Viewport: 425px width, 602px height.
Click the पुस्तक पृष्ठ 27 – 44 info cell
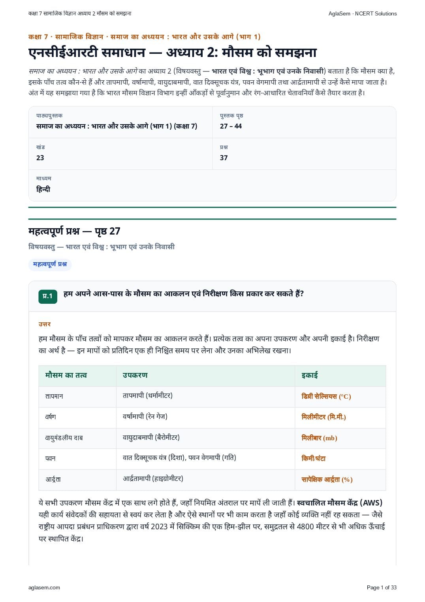tap(304, 122)
